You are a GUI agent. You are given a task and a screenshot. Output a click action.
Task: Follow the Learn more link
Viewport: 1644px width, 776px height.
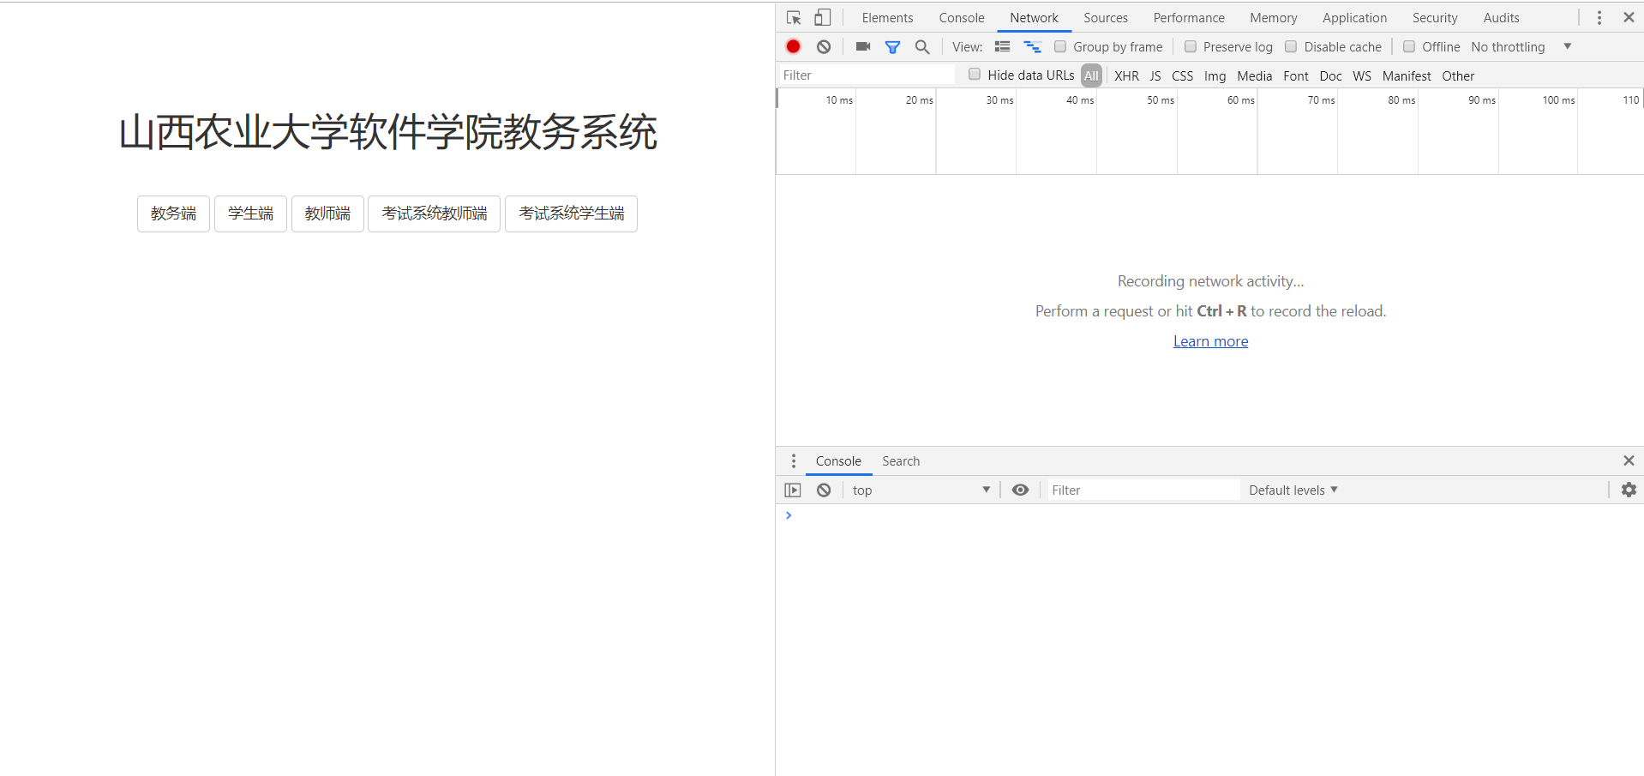pyautogui.click(x=1210, y=341)
